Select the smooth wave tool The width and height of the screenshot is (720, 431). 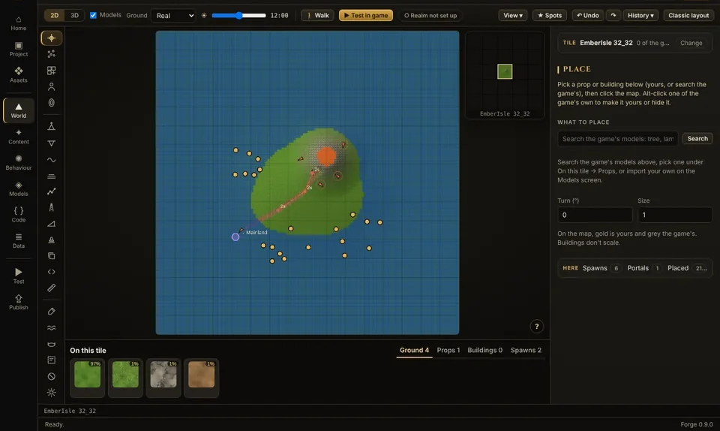[x=52, y=160]
